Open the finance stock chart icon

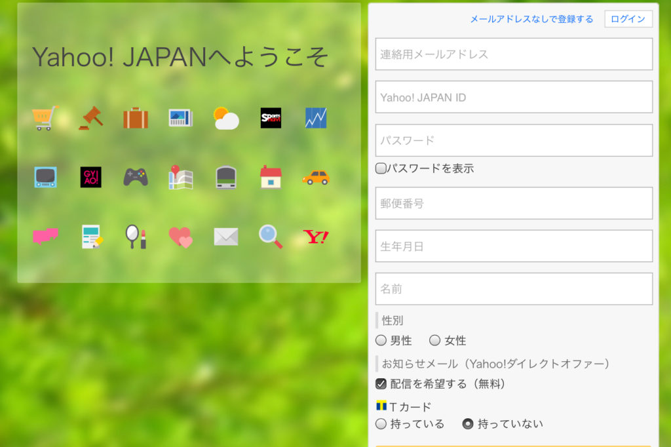pyautogui.click(x=316, y=118)
